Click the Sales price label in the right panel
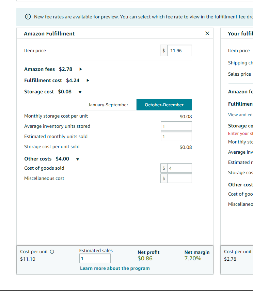This screenshot has width=253, height=291. click(239, 74)
